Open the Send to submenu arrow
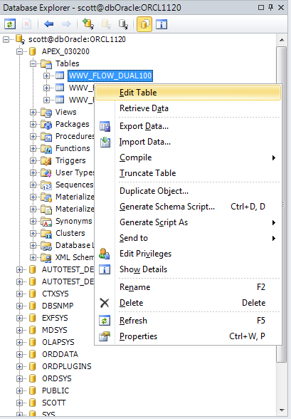This screenshot has height=419, width=291. pos(274,238)
